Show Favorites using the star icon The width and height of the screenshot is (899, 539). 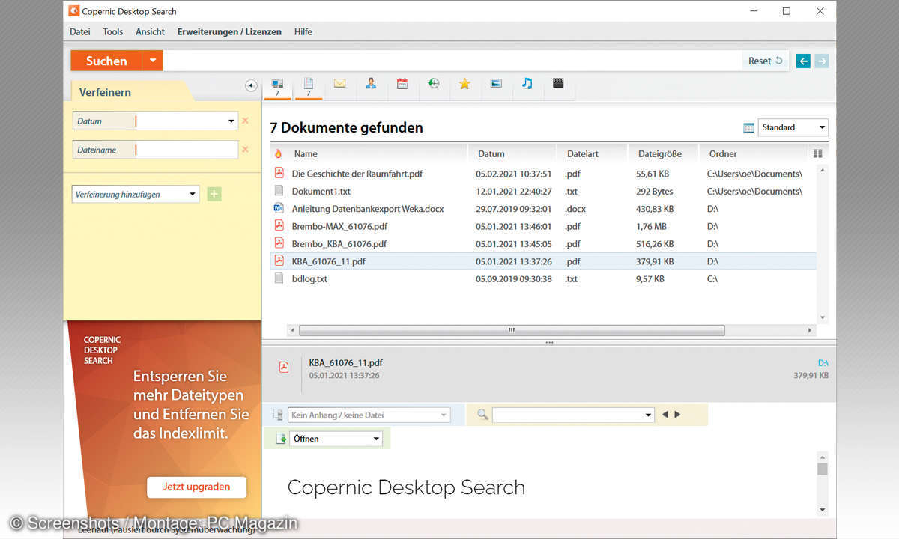tap(464, 84)
